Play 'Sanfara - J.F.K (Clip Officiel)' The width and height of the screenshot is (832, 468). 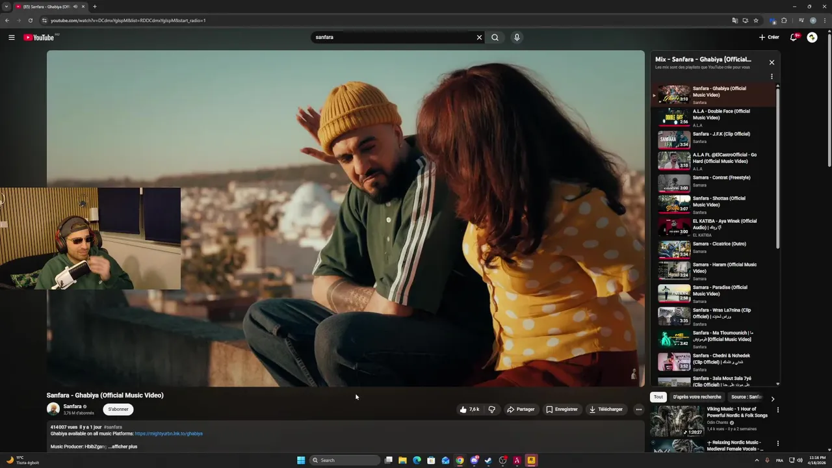[x=713, y=140]
